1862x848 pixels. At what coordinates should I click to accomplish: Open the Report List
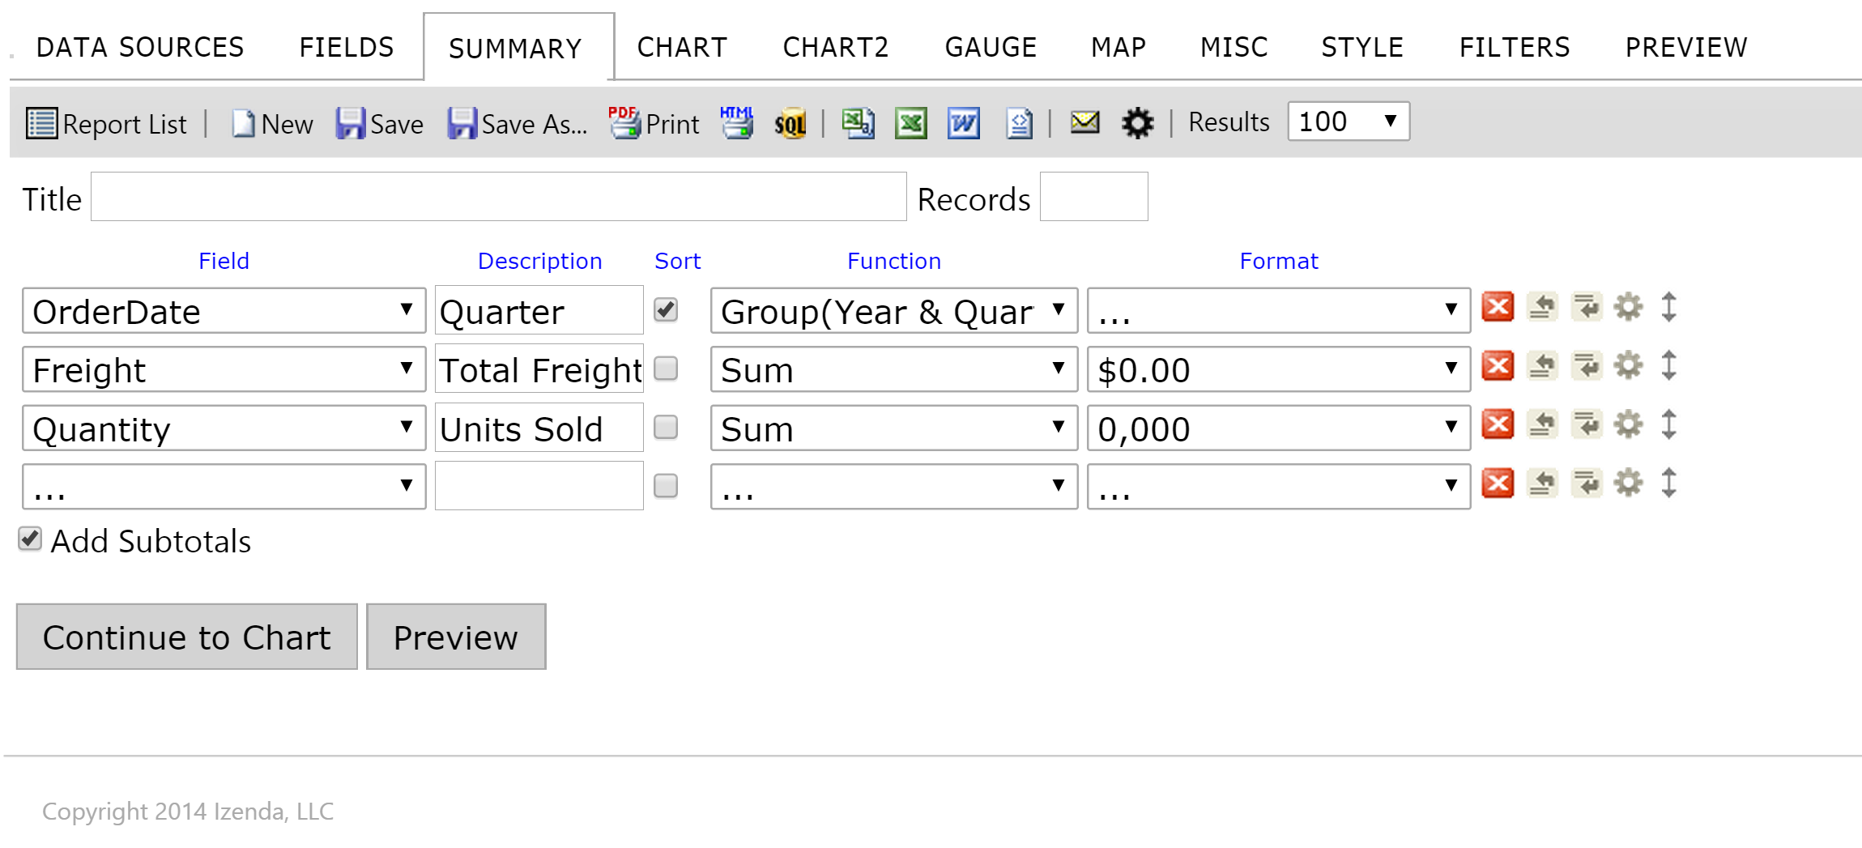(x=106, y=123)
